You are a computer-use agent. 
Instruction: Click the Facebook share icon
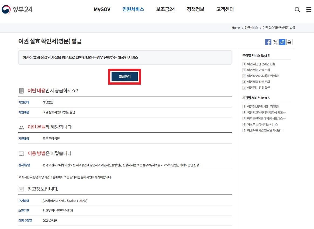coord(268,42)
